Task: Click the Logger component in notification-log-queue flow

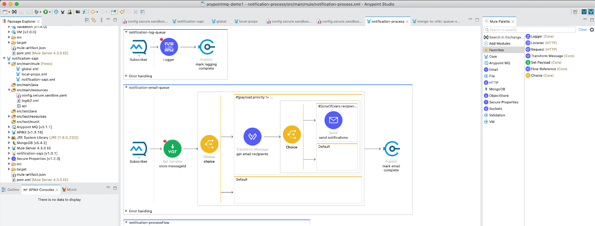Action: point(169,47)
